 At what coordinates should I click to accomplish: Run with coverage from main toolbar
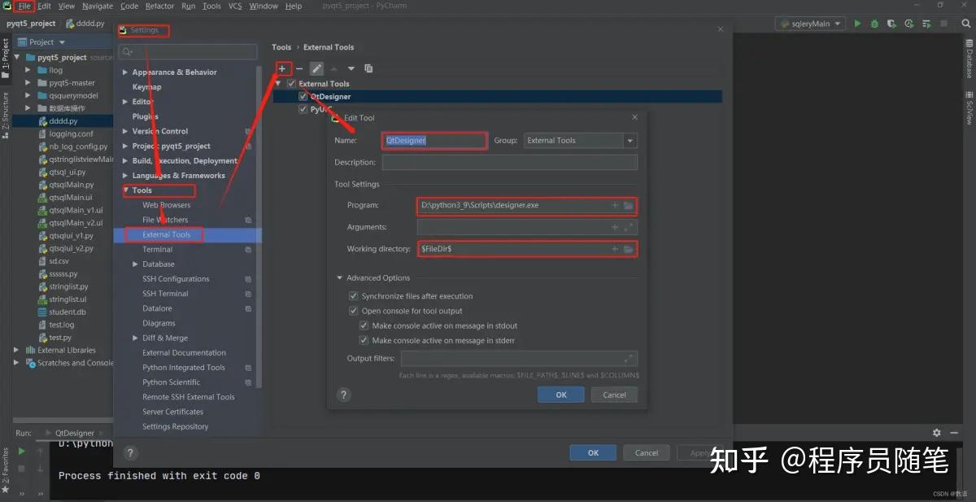[891, 24]
